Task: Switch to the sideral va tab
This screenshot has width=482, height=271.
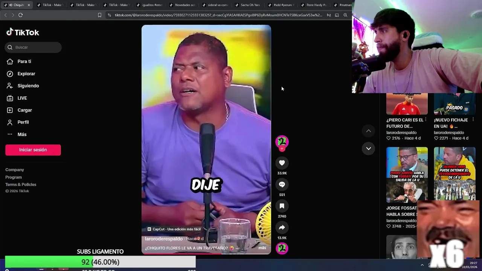Action: coord(215,5)
